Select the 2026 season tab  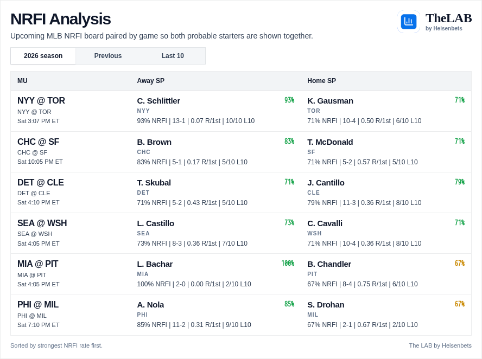tap(43, 56)
